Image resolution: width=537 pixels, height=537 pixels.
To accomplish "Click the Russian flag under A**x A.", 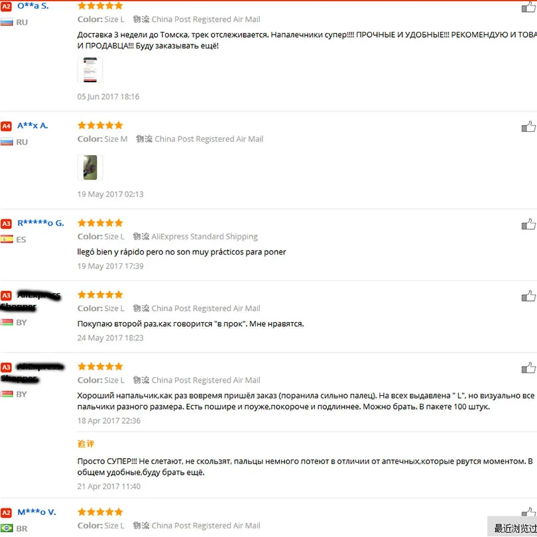I will coord(7,142).
